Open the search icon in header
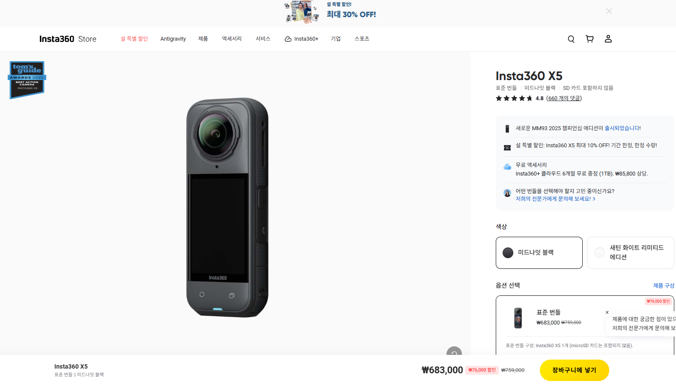The image size is (676, 384). (x=571, y=39)
